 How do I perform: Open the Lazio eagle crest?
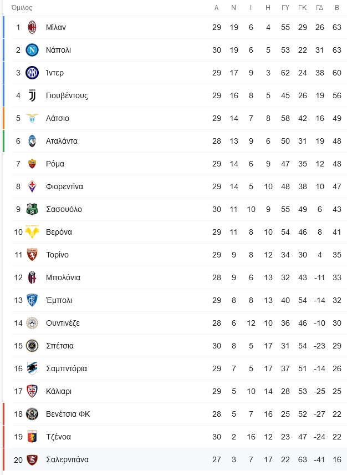point(32,118)
